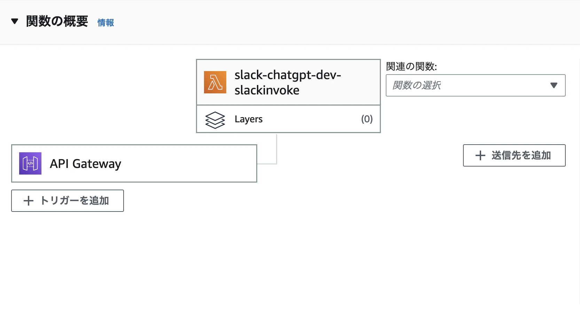Click the 関連の関数 label
580x315 pixels.
point(412,66)
